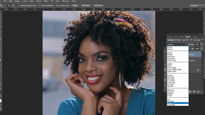Switch to the Properties tab
Viewport: 205px width, 115px height.
(x=170, y=37)
